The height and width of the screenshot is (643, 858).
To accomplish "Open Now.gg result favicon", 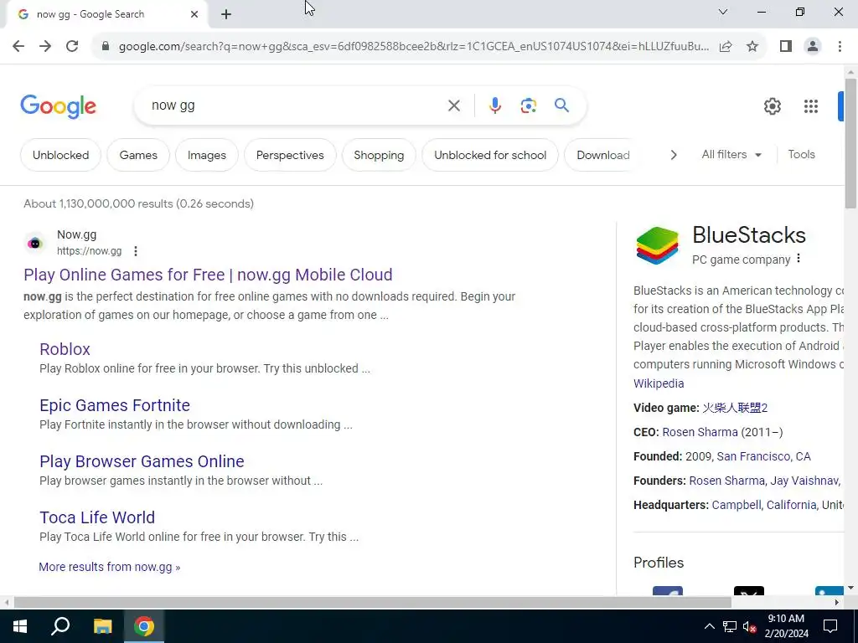I will (x=34, y=243).
